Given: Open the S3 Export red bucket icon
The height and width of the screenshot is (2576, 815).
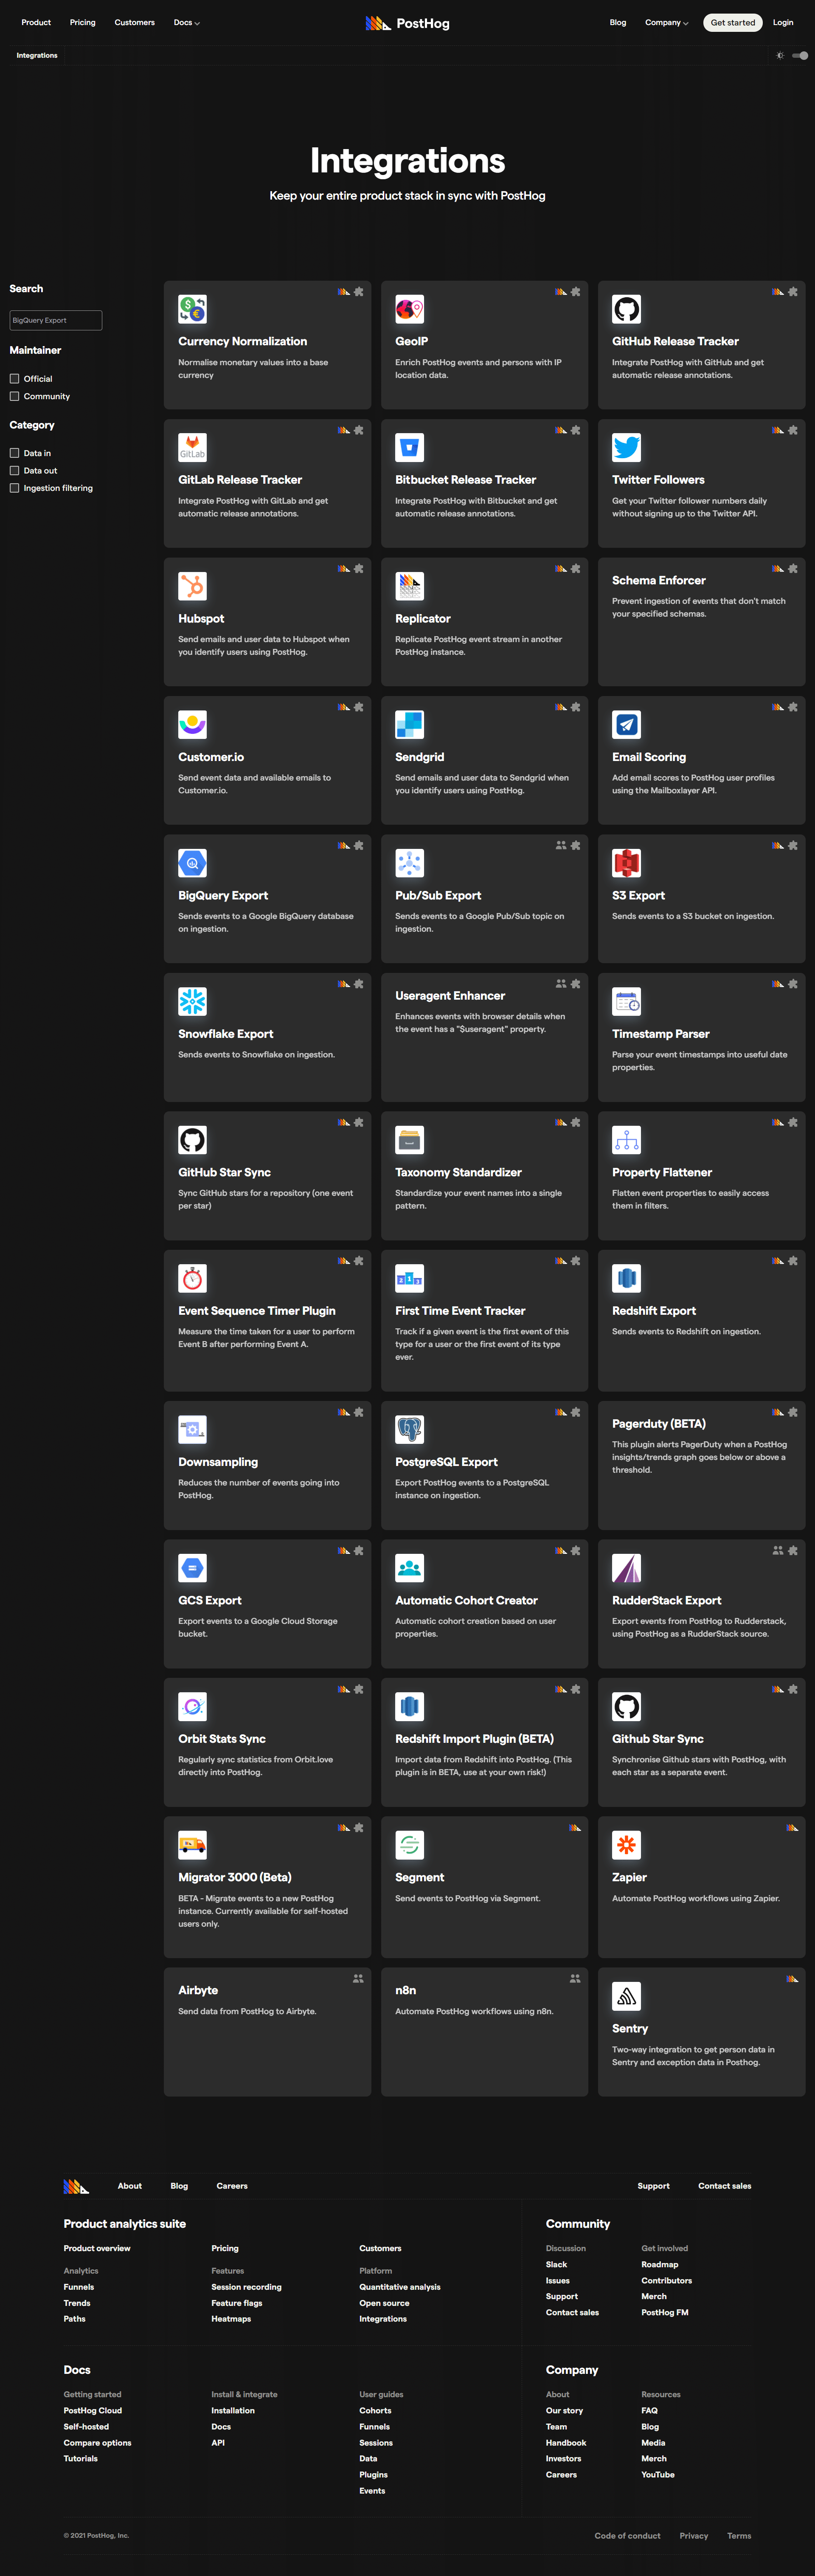Looking at the screenshot, I should click(626, 863).
